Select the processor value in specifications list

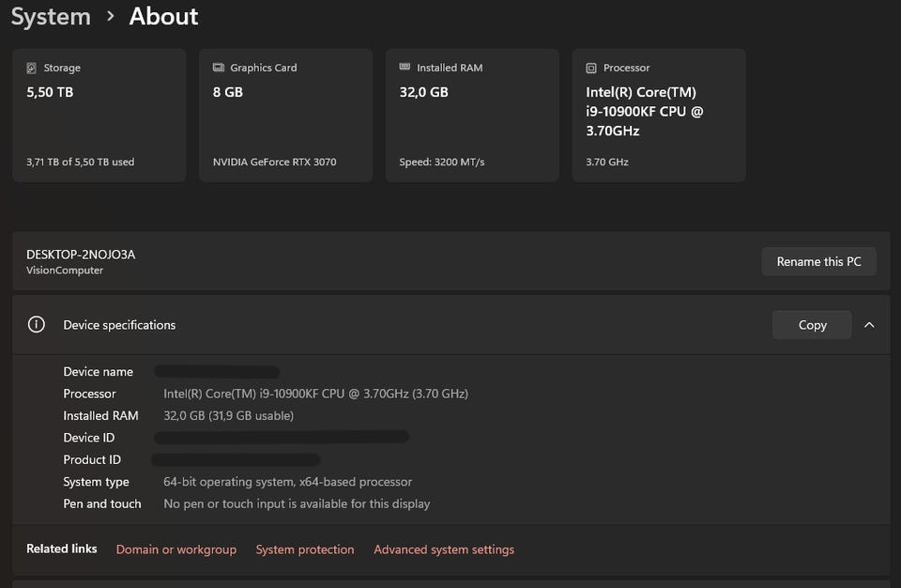click(x=315, y=394)
